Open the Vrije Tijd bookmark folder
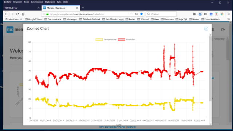 click(x=181, y=19)
